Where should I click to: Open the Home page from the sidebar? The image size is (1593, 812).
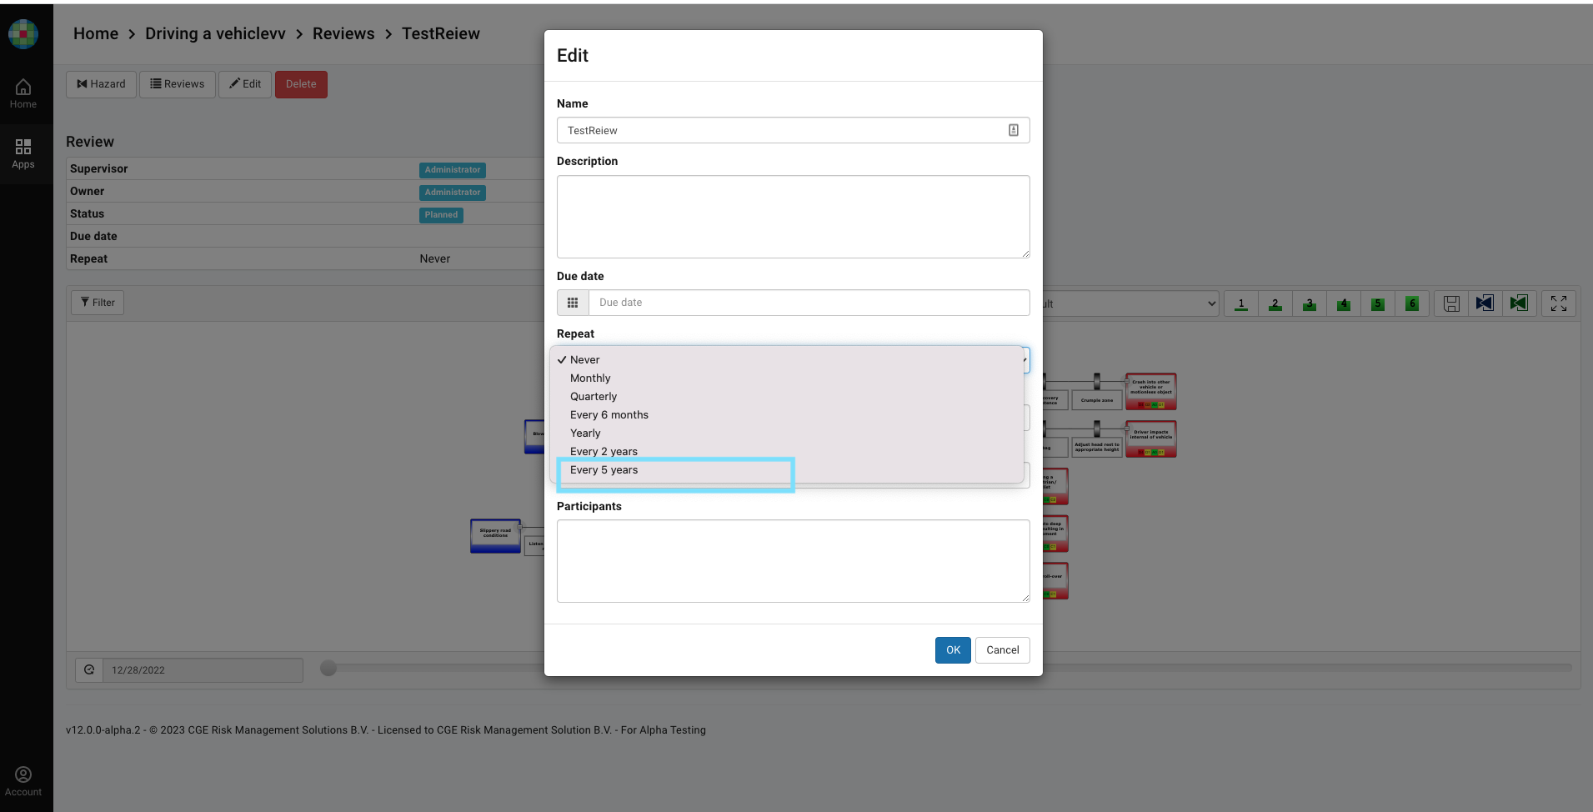(x=23, y=93)
